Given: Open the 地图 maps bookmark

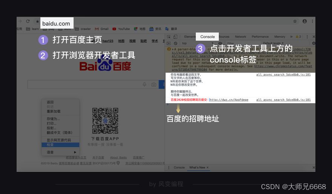Looking at the screenshot, I should [140, 29].
